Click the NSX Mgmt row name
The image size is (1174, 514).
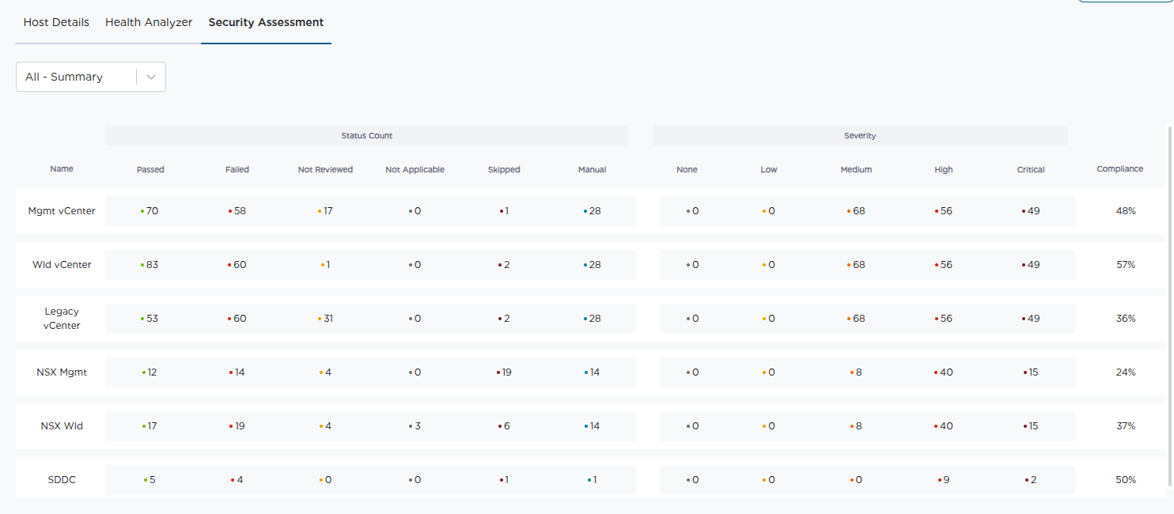62,372
